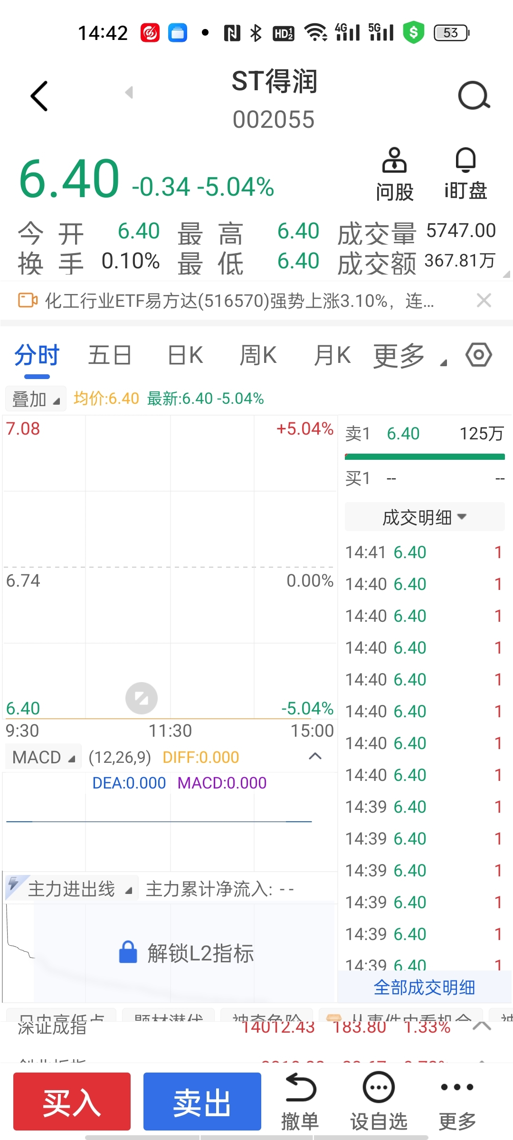The height and width of the screenshot is (1140, 513).
Task: Tap the green sell-volume progress bar
Action: (x=425, y=457)
